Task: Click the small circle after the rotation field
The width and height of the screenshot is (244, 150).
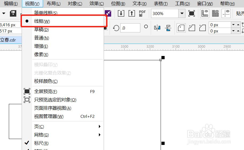Action: coord(146,27)
